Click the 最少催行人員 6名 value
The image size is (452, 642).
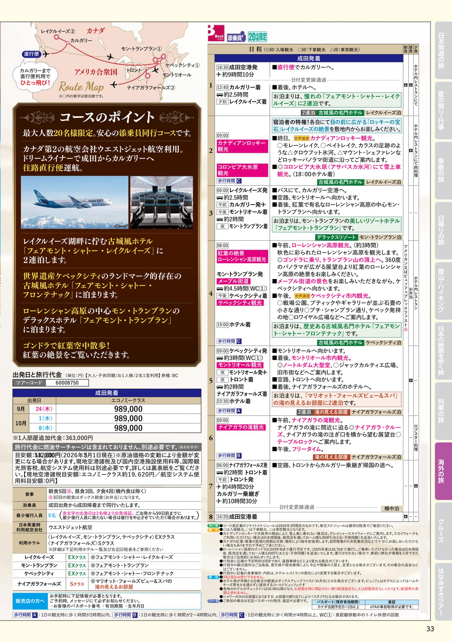(52, 515)
